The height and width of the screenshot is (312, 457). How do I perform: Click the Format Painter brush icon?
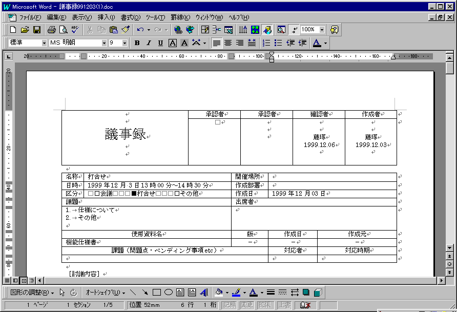[126, 30]
